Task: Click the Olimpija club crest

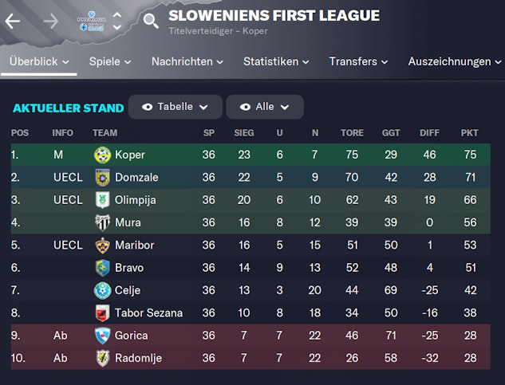Action: pyautogui.click(x=102, y=200)
